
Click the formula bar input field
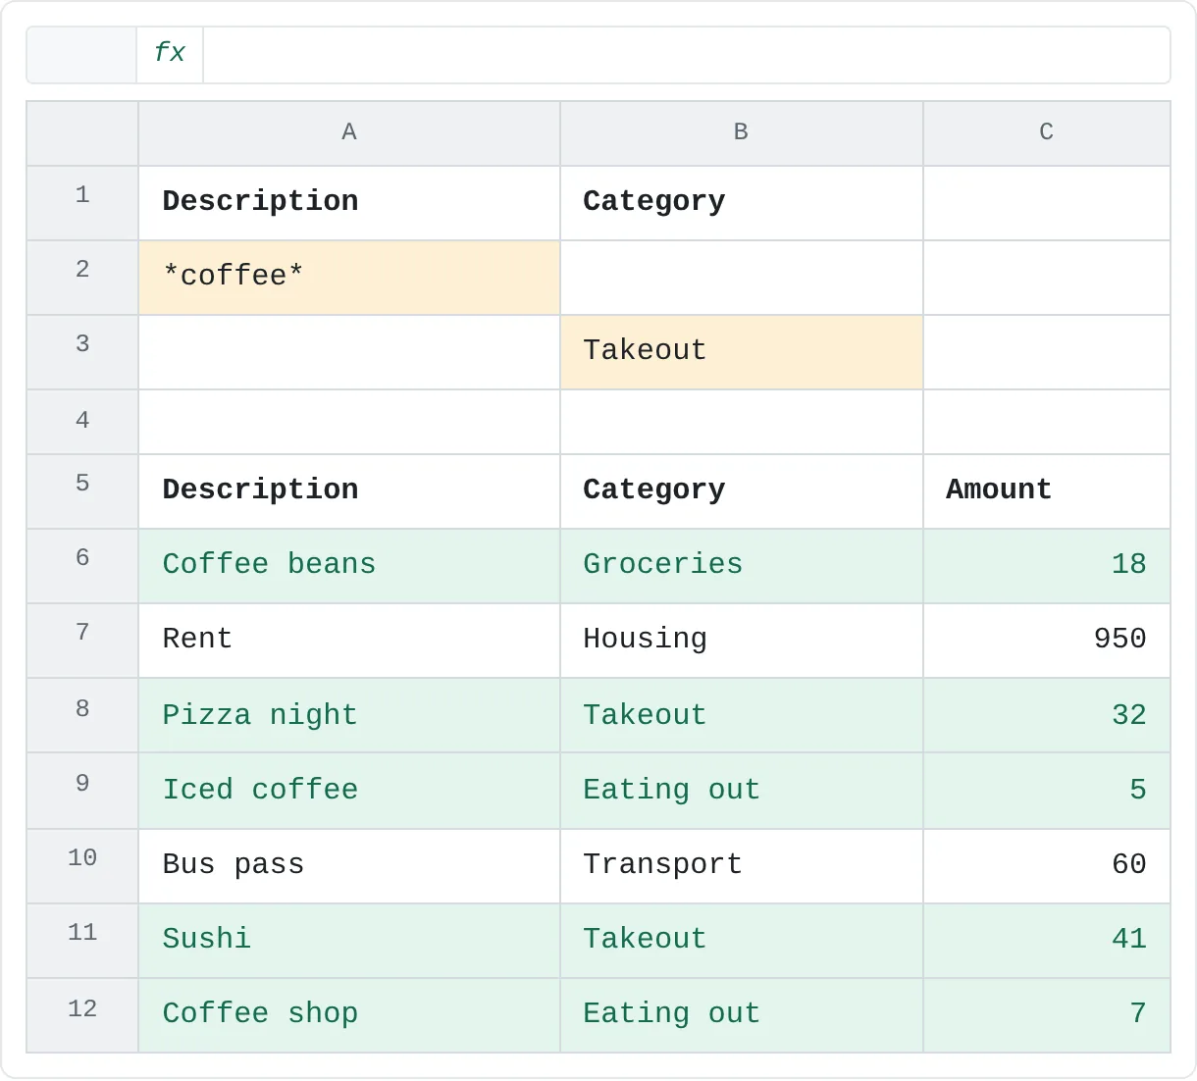(x=686, y=55)
